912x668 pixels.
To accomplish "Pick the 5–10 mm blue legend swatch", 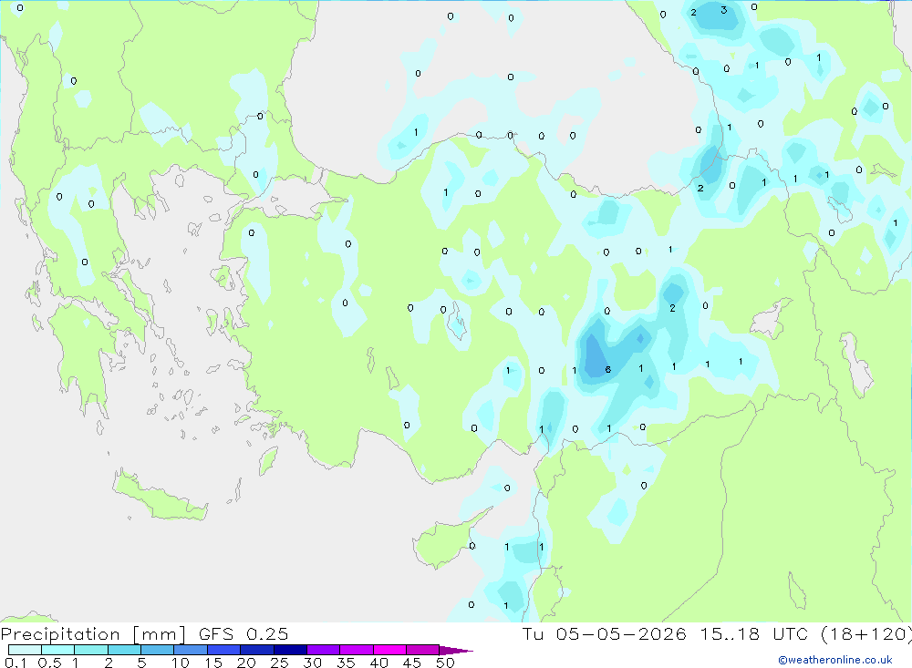I will point(158,650).
